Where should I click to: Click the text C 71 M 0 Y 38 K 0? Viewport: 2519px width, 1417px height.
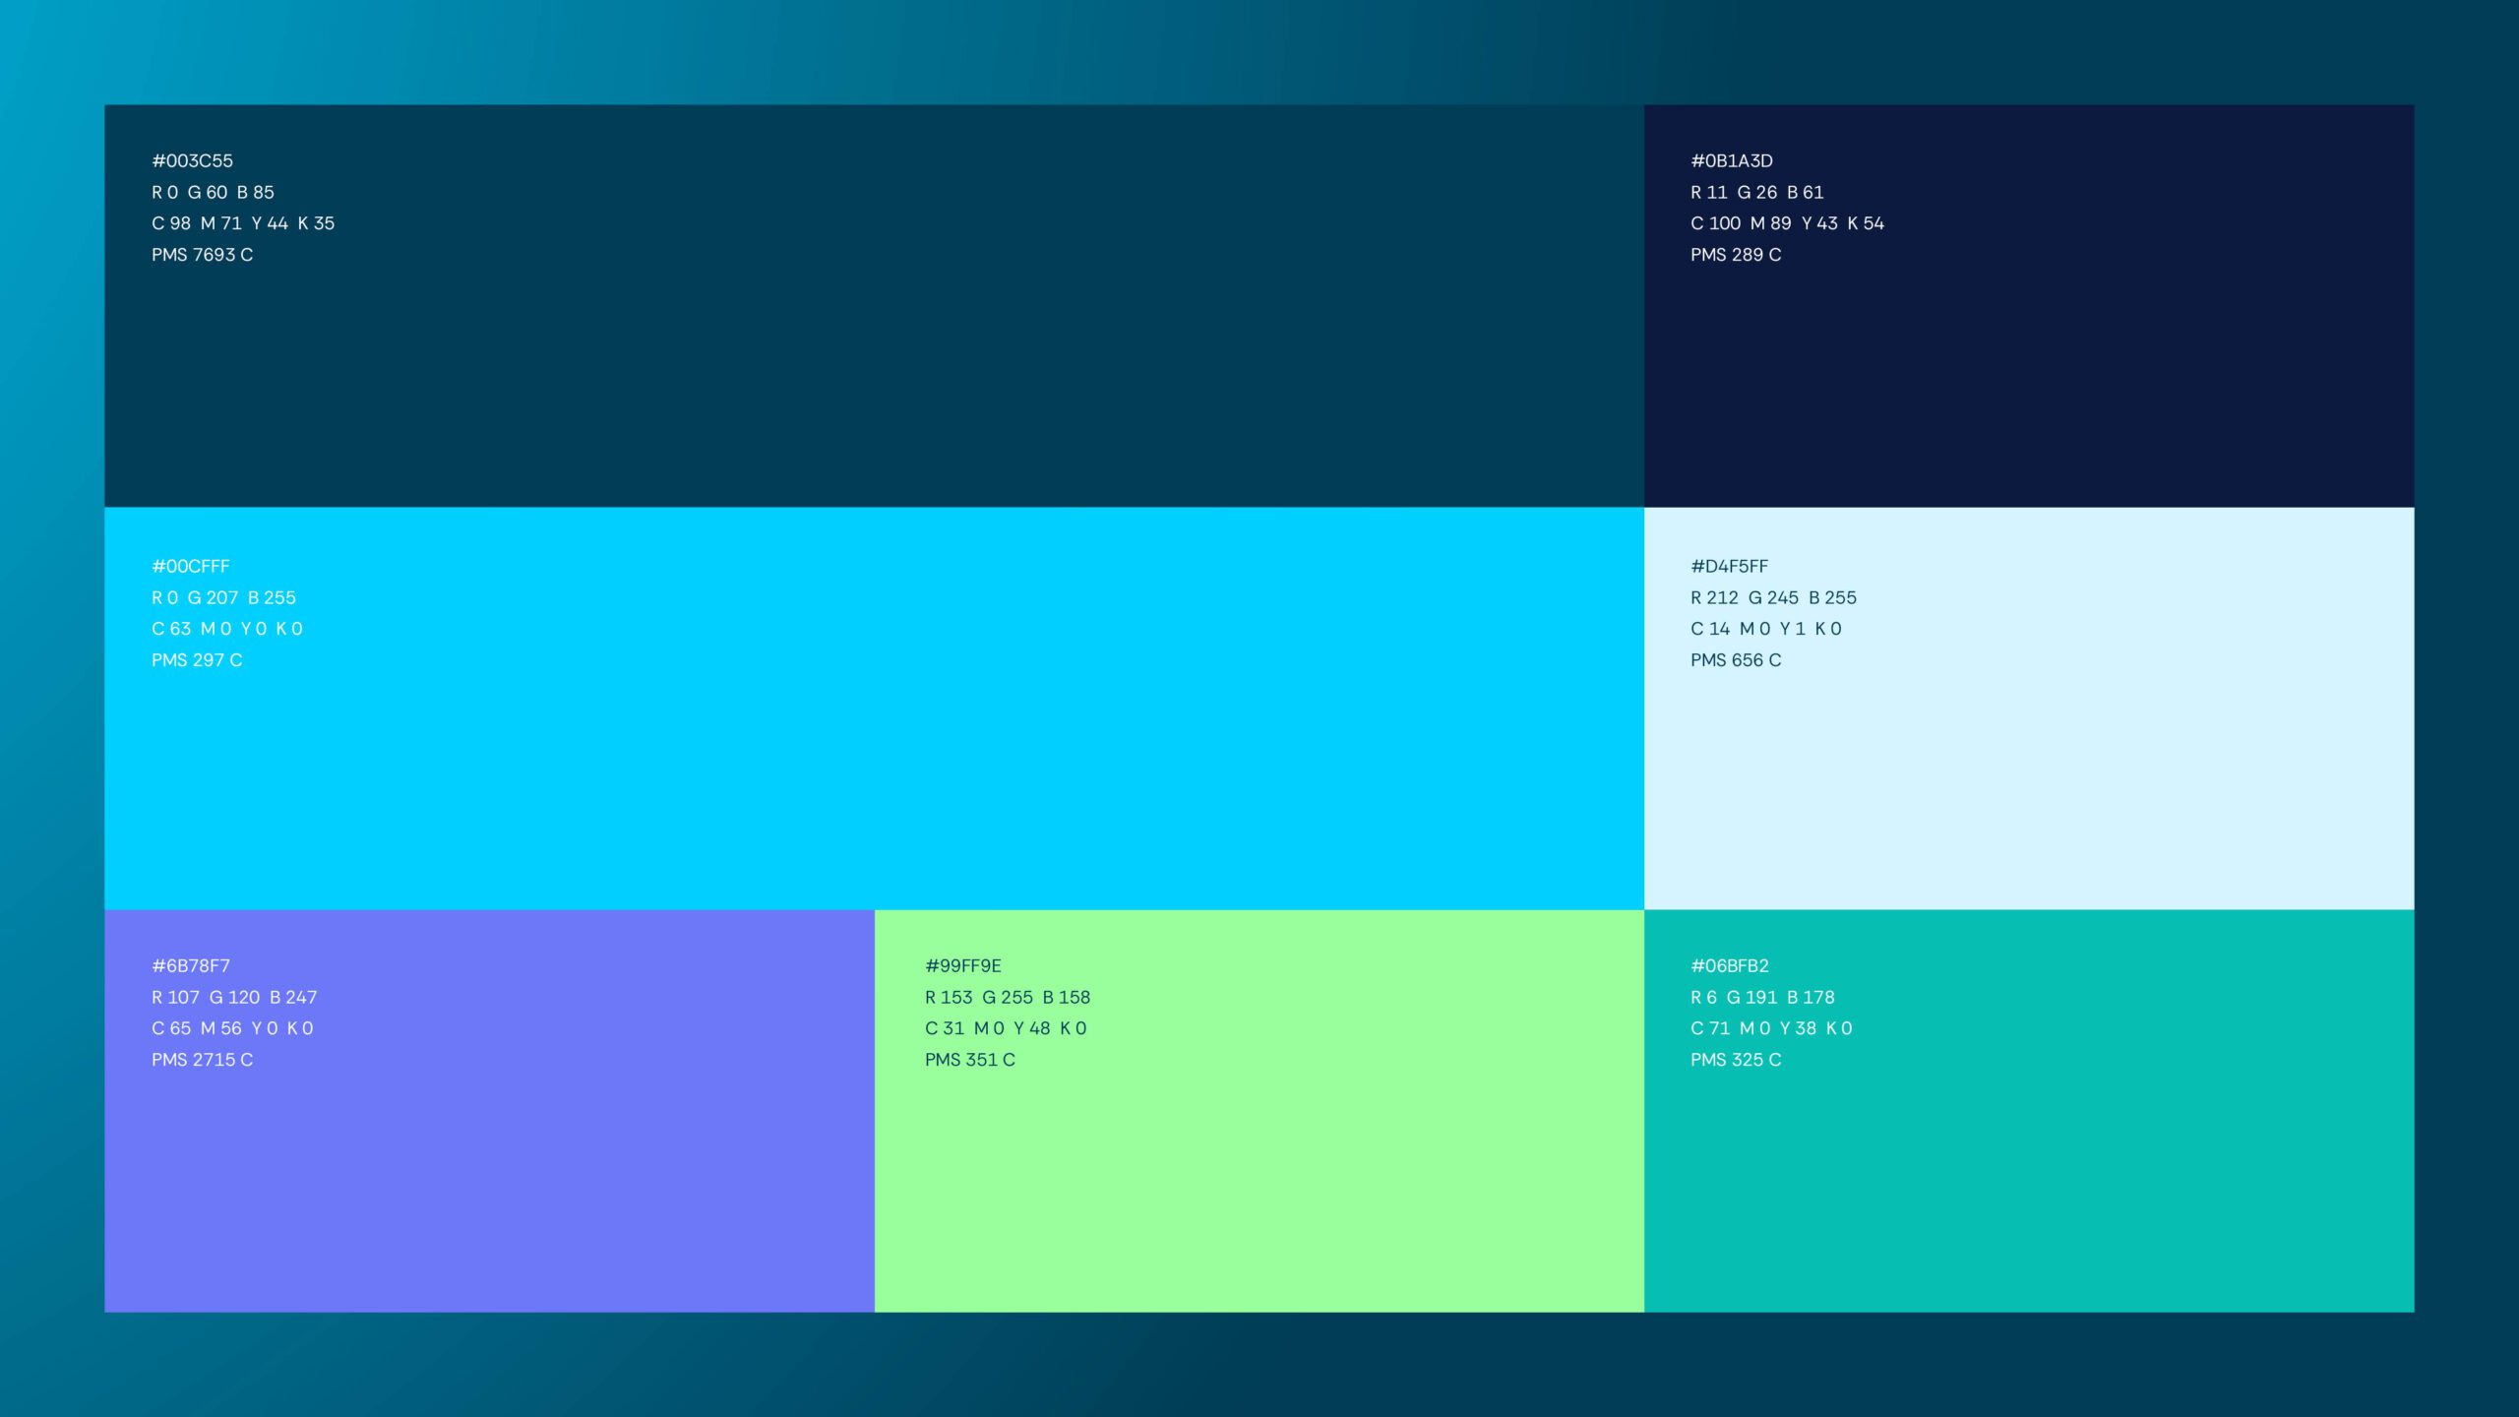(x=1771, y=1028)
